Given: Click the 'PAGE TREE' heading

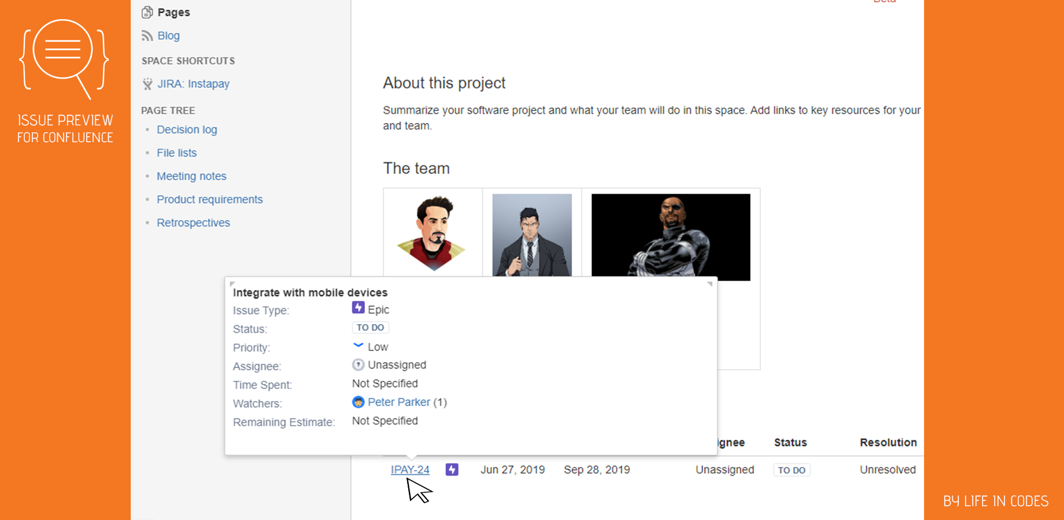Looking at the screenshot, I should [x=168, y=110].
